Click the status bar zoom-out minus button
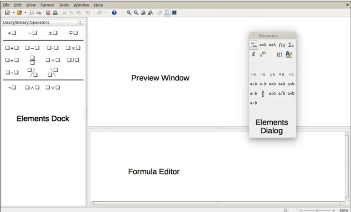 pyautogui.click(x=300, y=211)
